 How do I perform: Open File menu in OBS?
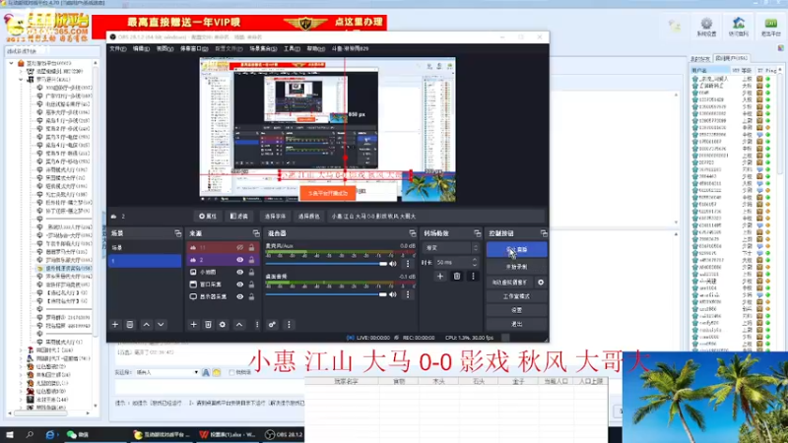point(118,48)
